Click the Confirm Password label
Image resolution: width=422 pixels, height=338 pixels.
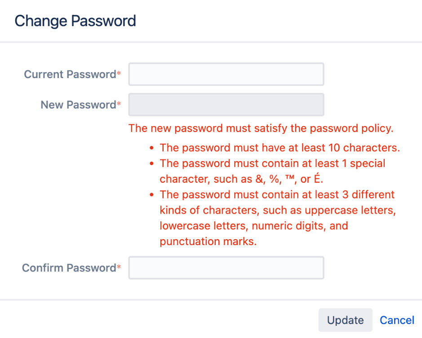[x=69, y=268]
